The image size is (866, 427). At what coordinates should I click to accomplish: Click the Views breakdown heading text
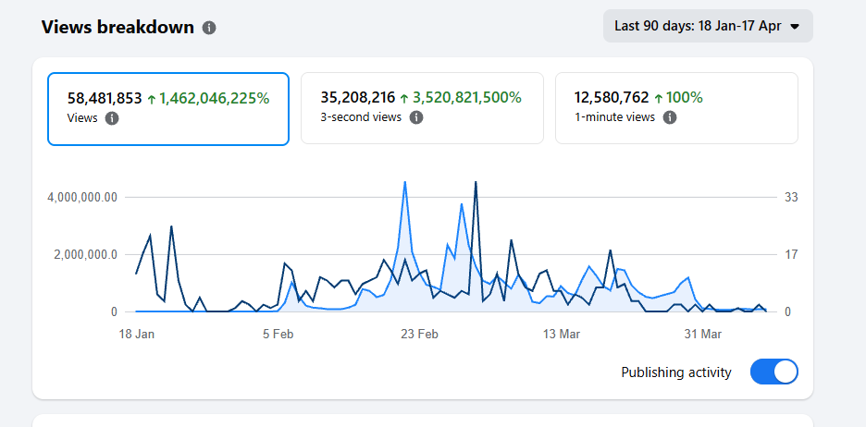(118, 27)
